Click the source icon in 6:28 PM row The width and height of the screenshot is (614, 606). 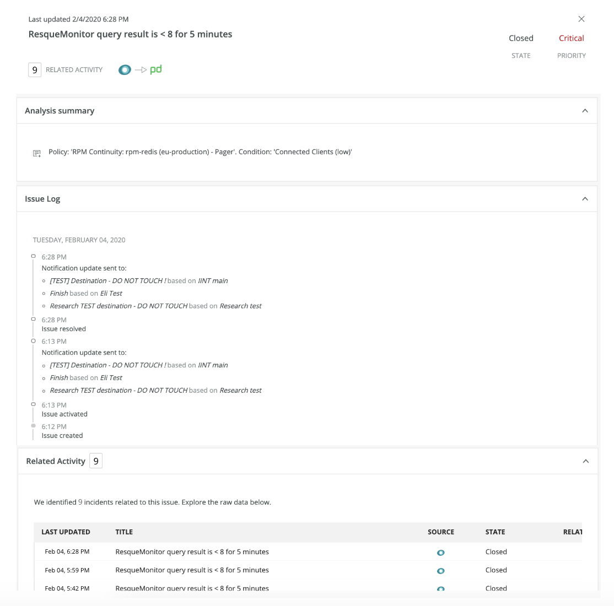click(x=440, y=553)
